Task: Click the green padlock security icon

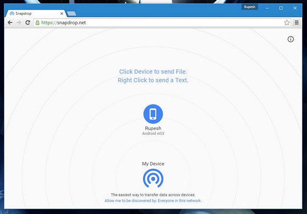Action: click(37, 23)
